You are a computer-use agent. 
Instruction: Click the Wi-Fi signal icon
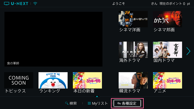pos(35,3)
